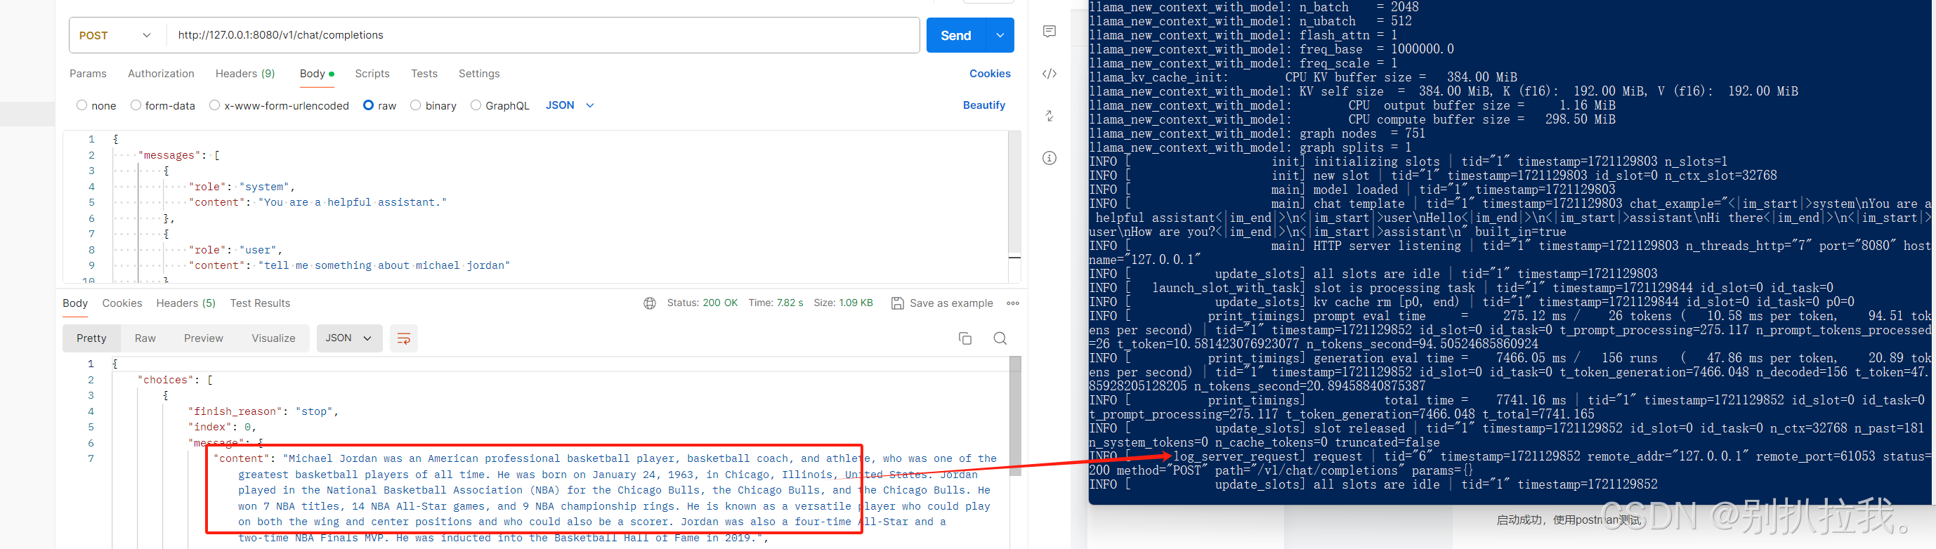The height and width of the screenshot is (549, 1936).
Task: Open the Send button options arrow
Action: pos(1000,35)
